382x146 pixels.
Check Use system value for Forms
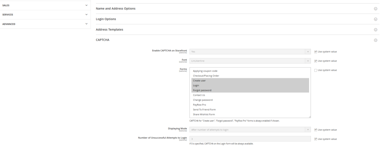pyautogui.click(x=316, y=70)
